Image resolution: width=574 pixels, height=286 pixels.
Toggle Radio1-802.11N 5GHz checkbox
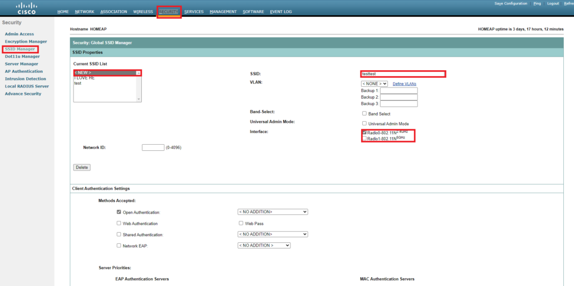click(x=364, y=139)
